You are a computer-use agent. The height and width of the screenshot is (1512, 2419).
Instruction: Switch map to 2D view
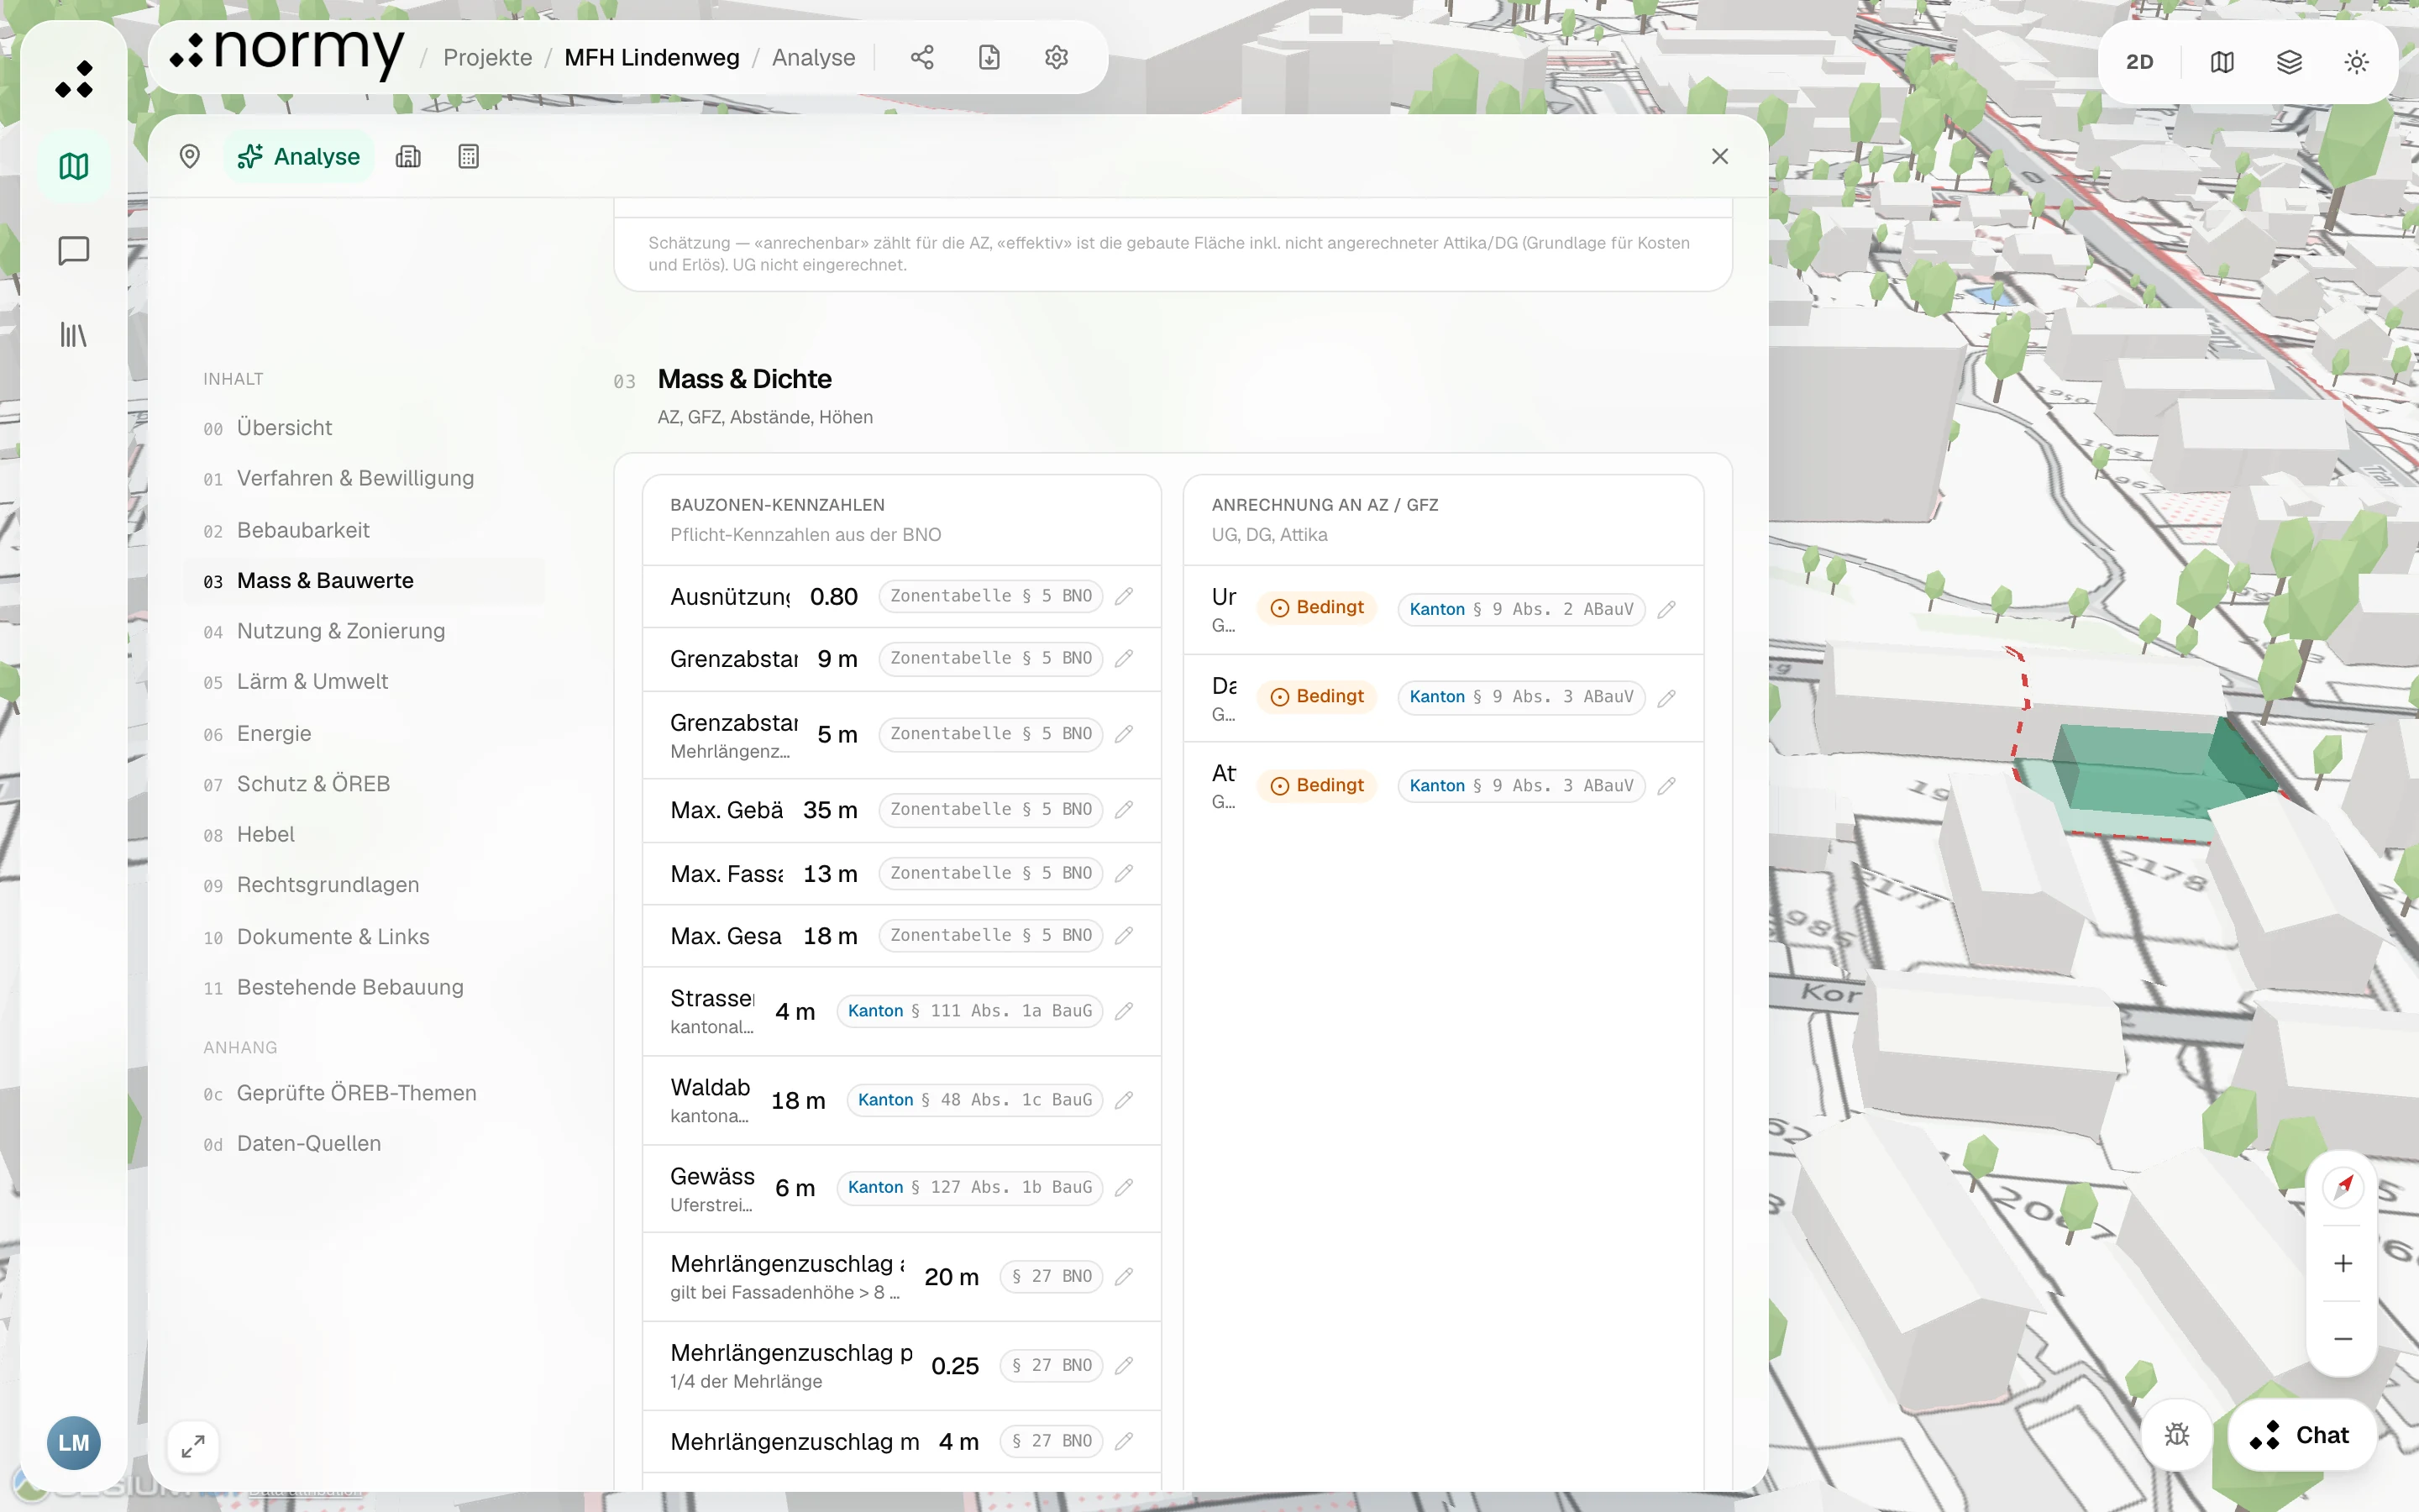pyautogui.click(x=2139, y=63)
